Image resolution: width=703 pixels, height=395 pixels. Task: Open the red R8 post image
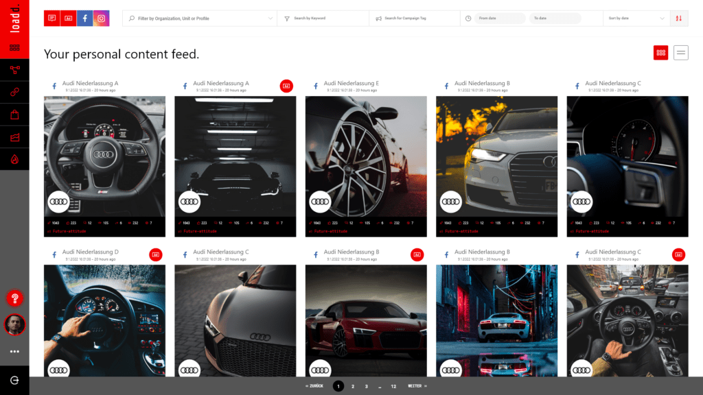pos(366,321)
